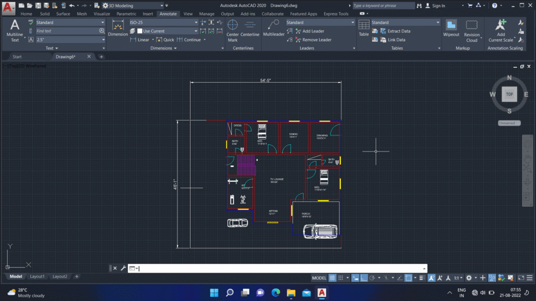Insert a Table from the ribbon

364,28
